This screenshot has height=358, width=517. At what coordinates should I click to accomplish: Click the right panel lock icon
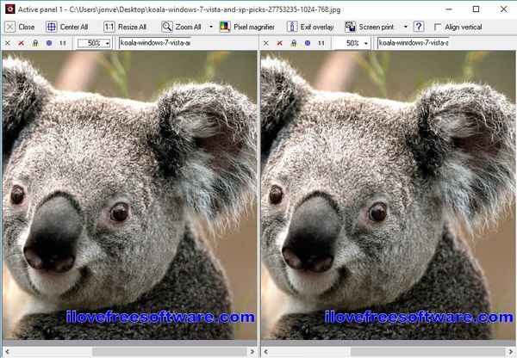pos(293,42)
